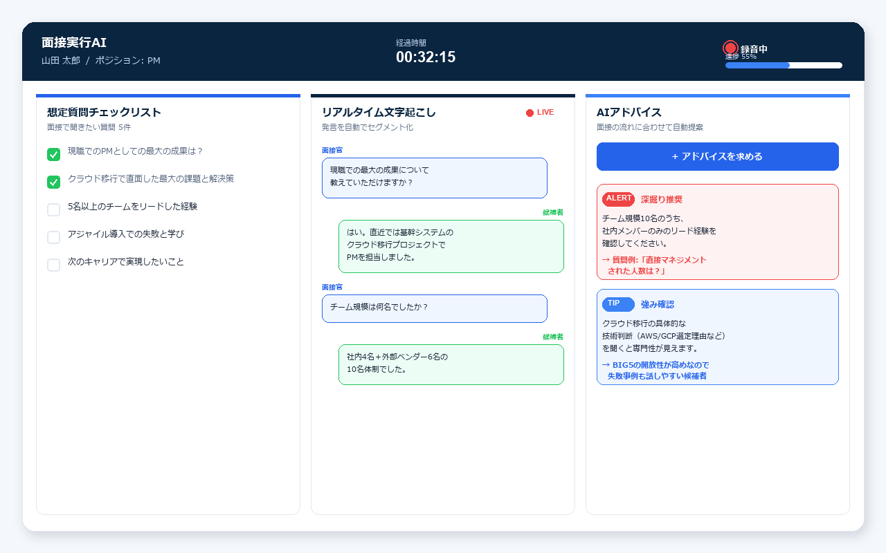Check 5名以上のチームをリードした経験 checkbox
Image resolution: width=886 pixels, height=553 pixels.
tap(53, 209)
